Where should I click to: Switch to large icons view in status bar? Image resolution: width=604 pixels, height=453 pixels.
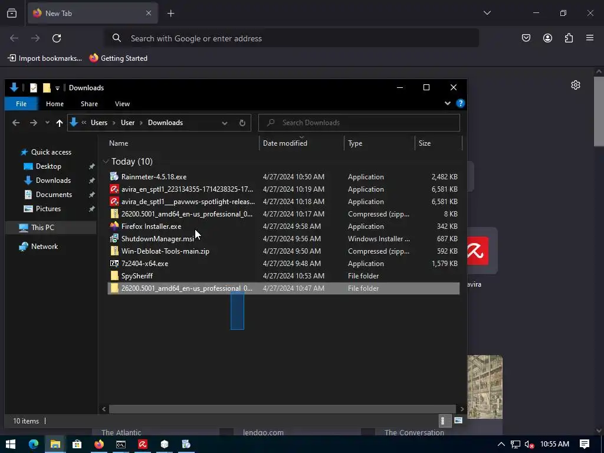[x=458, y=421]
